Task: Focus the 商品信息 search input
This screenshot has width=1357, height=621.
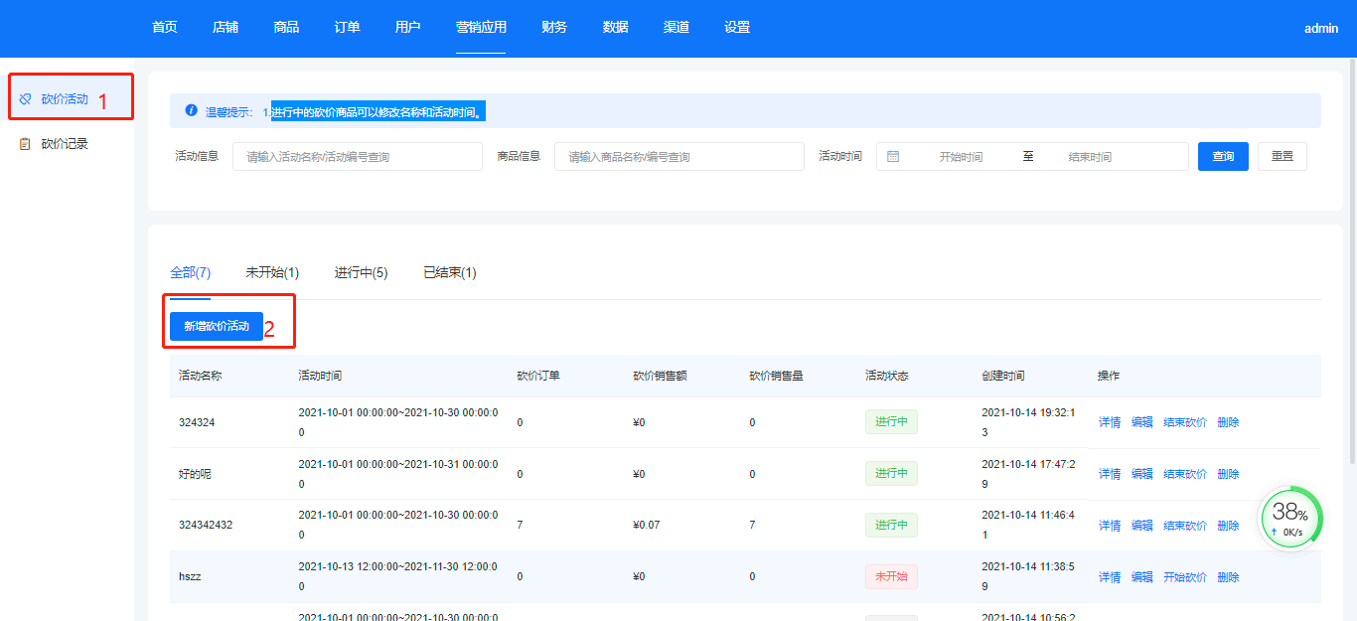Action: [x=678, y=157]
